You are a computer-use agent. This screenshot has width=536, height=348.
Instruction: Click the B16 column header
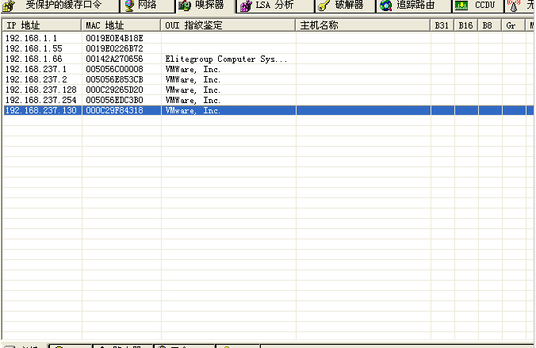466,25
